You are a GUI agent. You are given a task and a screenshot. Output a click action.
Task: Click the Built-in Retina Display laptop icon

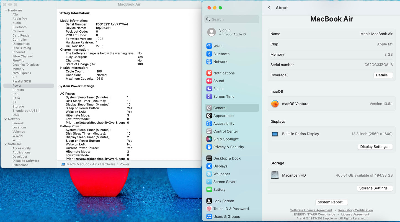275,134
